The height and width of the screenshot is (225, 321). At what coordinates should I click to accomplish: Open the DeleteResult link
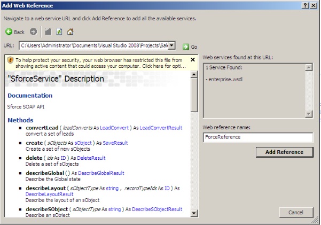91,158
